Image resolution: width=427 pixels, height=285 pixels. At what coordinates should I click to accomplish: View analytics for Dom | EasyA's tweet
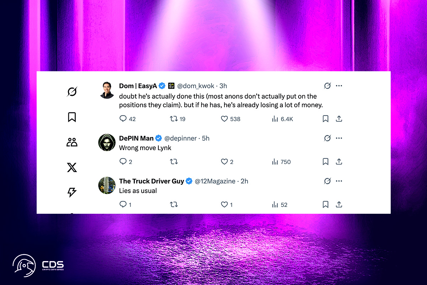275,119
